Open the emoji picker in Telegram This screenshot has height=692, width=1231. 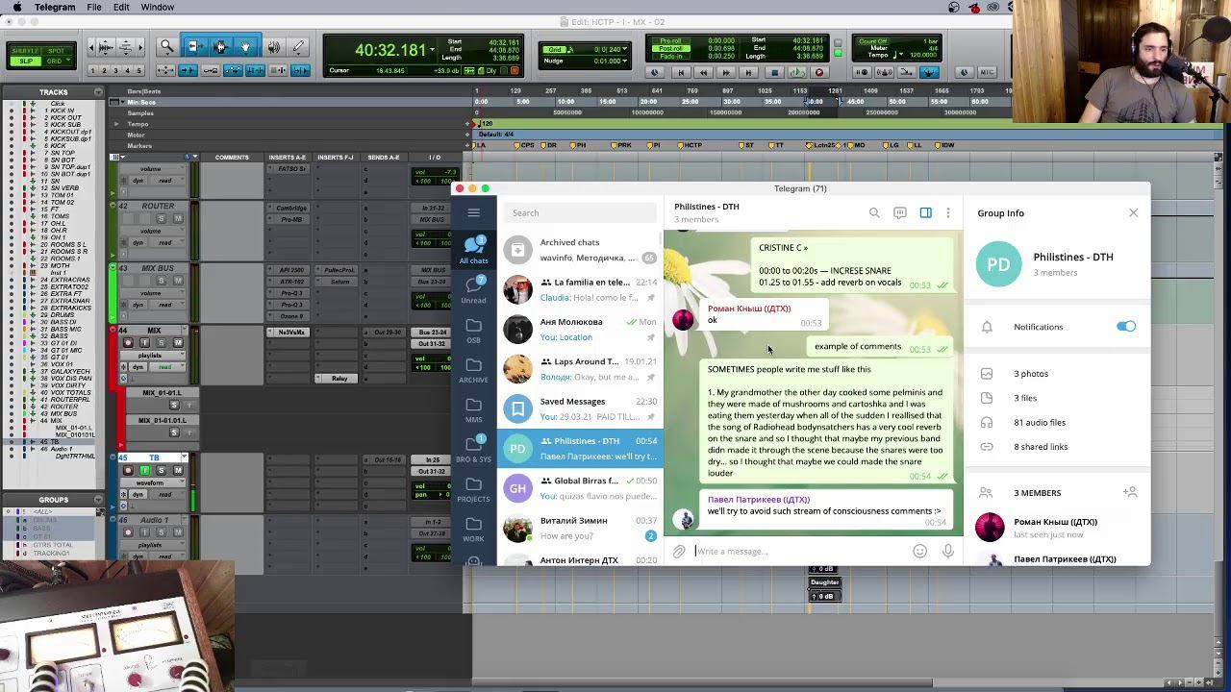tap(920, 552)
